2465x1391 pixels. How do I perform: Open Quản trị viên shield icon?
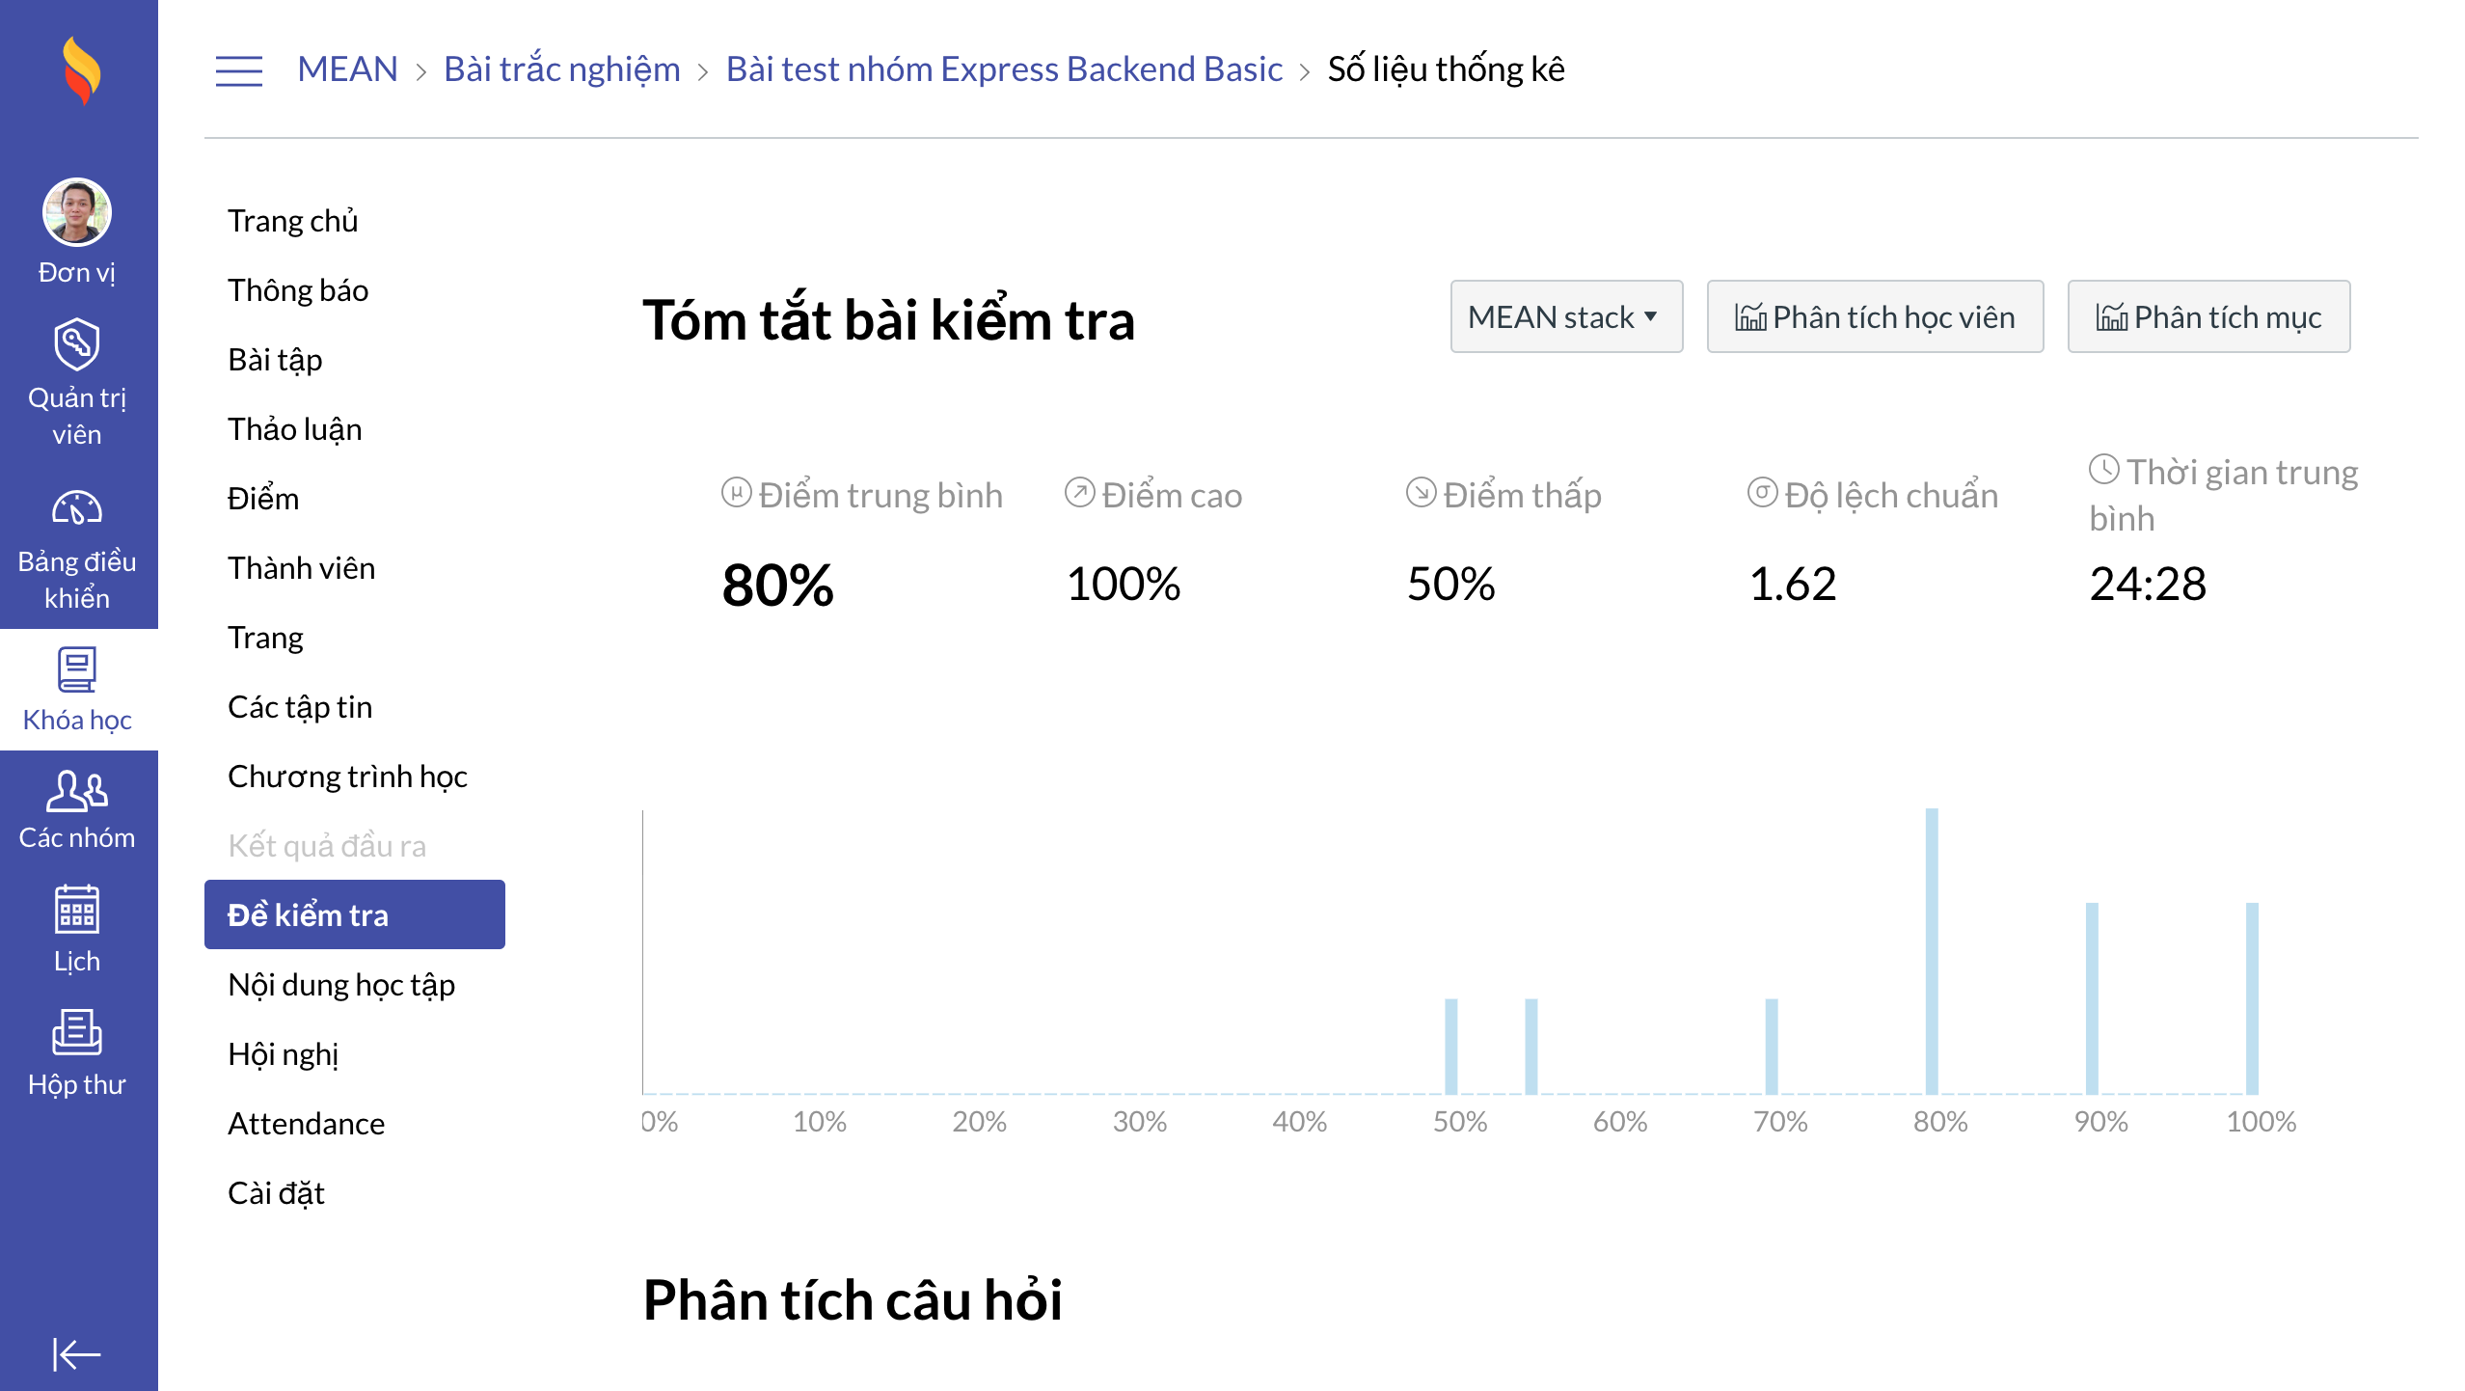point(77,344)
